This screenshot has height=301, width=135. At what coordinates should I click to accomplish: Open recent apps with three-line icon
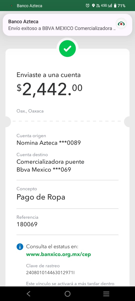click(x=106, y=294)
